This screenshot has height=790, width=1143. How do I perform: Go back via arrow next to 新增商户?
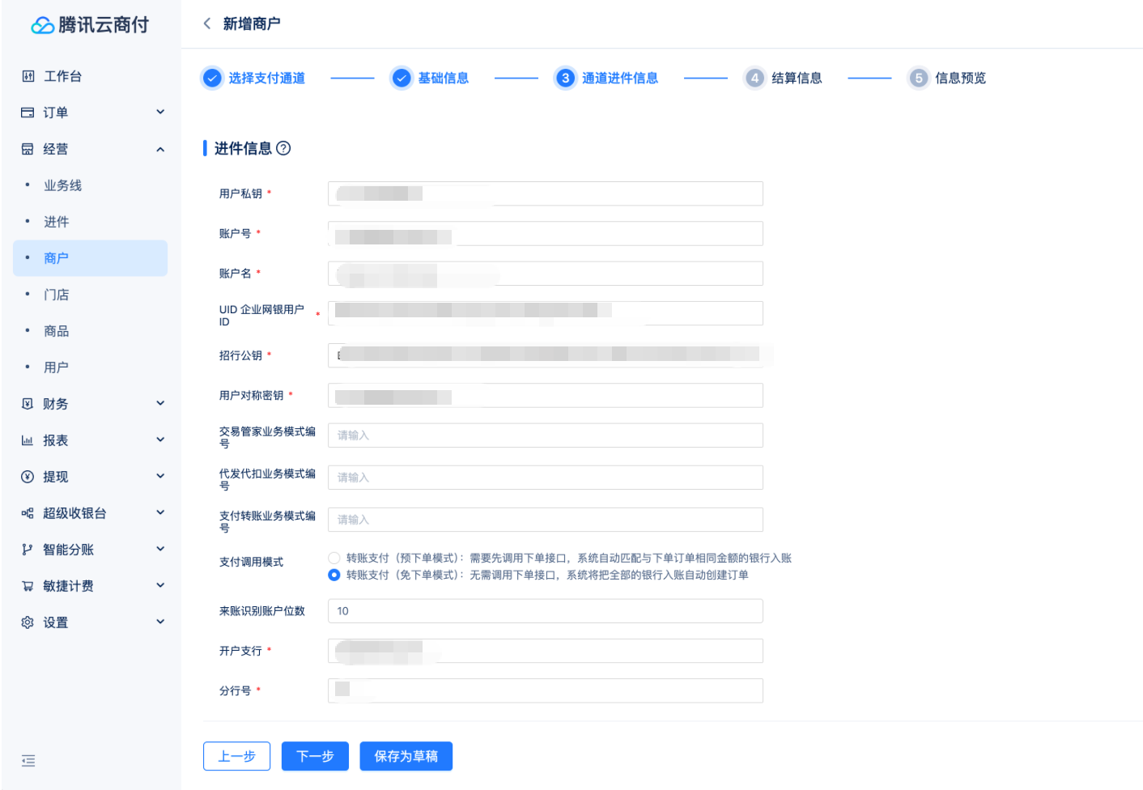click(x=207, y=23)
